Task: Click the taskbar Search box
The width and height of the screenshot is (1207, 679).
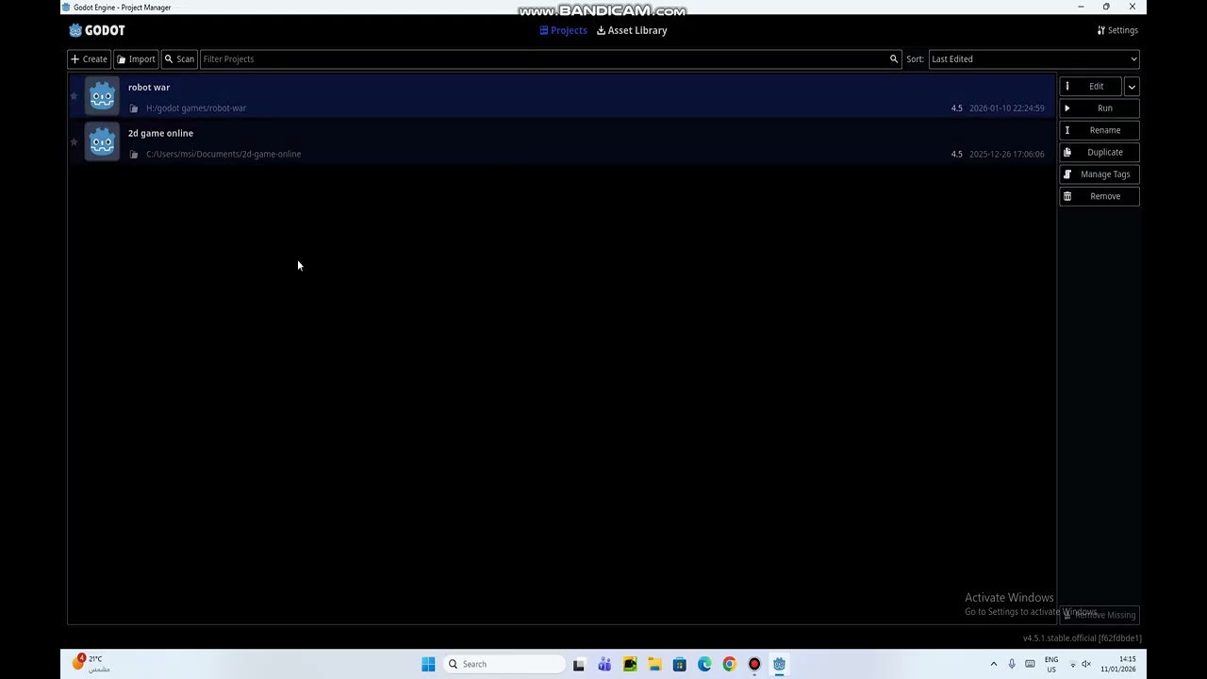Action: tap(504, 664)
